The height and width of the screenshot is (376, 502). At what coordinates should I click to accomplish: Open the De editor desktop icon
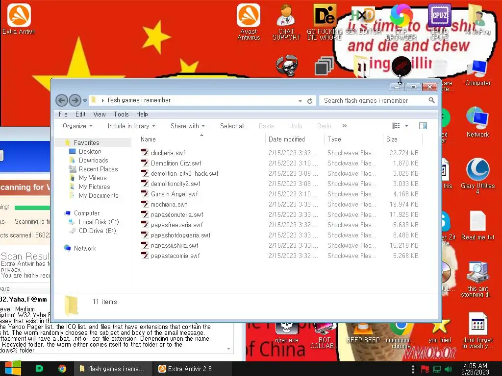[x=325, y=22]
